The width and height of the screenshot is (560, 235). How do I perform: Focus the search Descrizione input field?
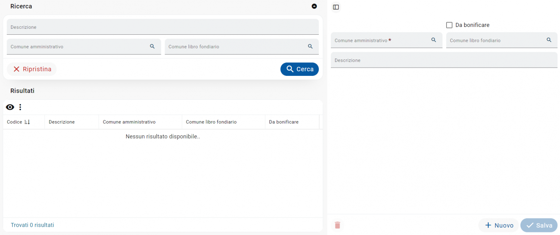[163, 27]
